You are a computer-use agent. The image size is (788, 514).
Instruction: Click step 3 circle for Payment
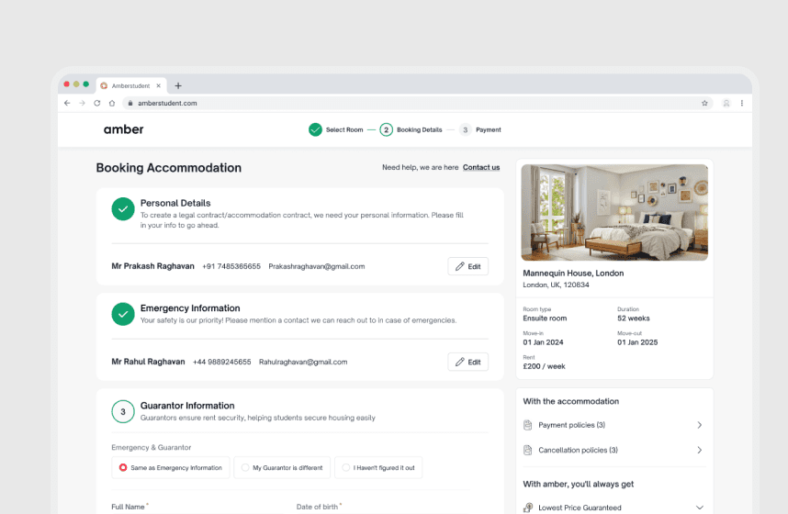(466, 129)
